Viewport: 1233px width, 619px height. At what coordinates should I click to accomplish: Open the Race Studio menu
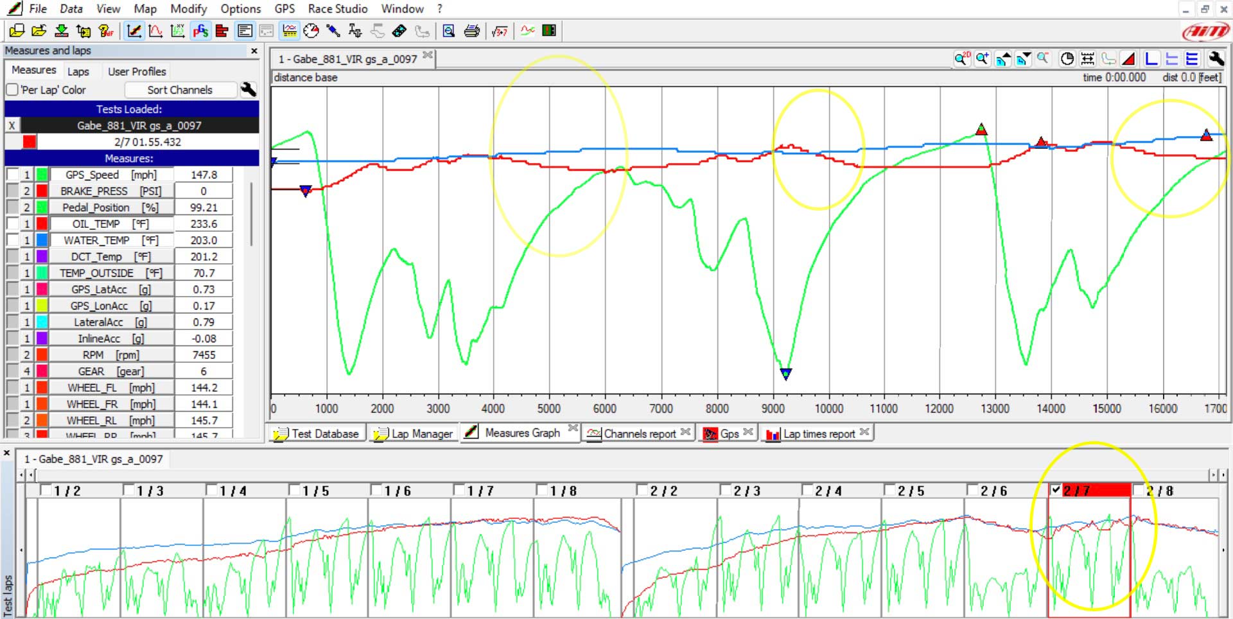point(338,9)
